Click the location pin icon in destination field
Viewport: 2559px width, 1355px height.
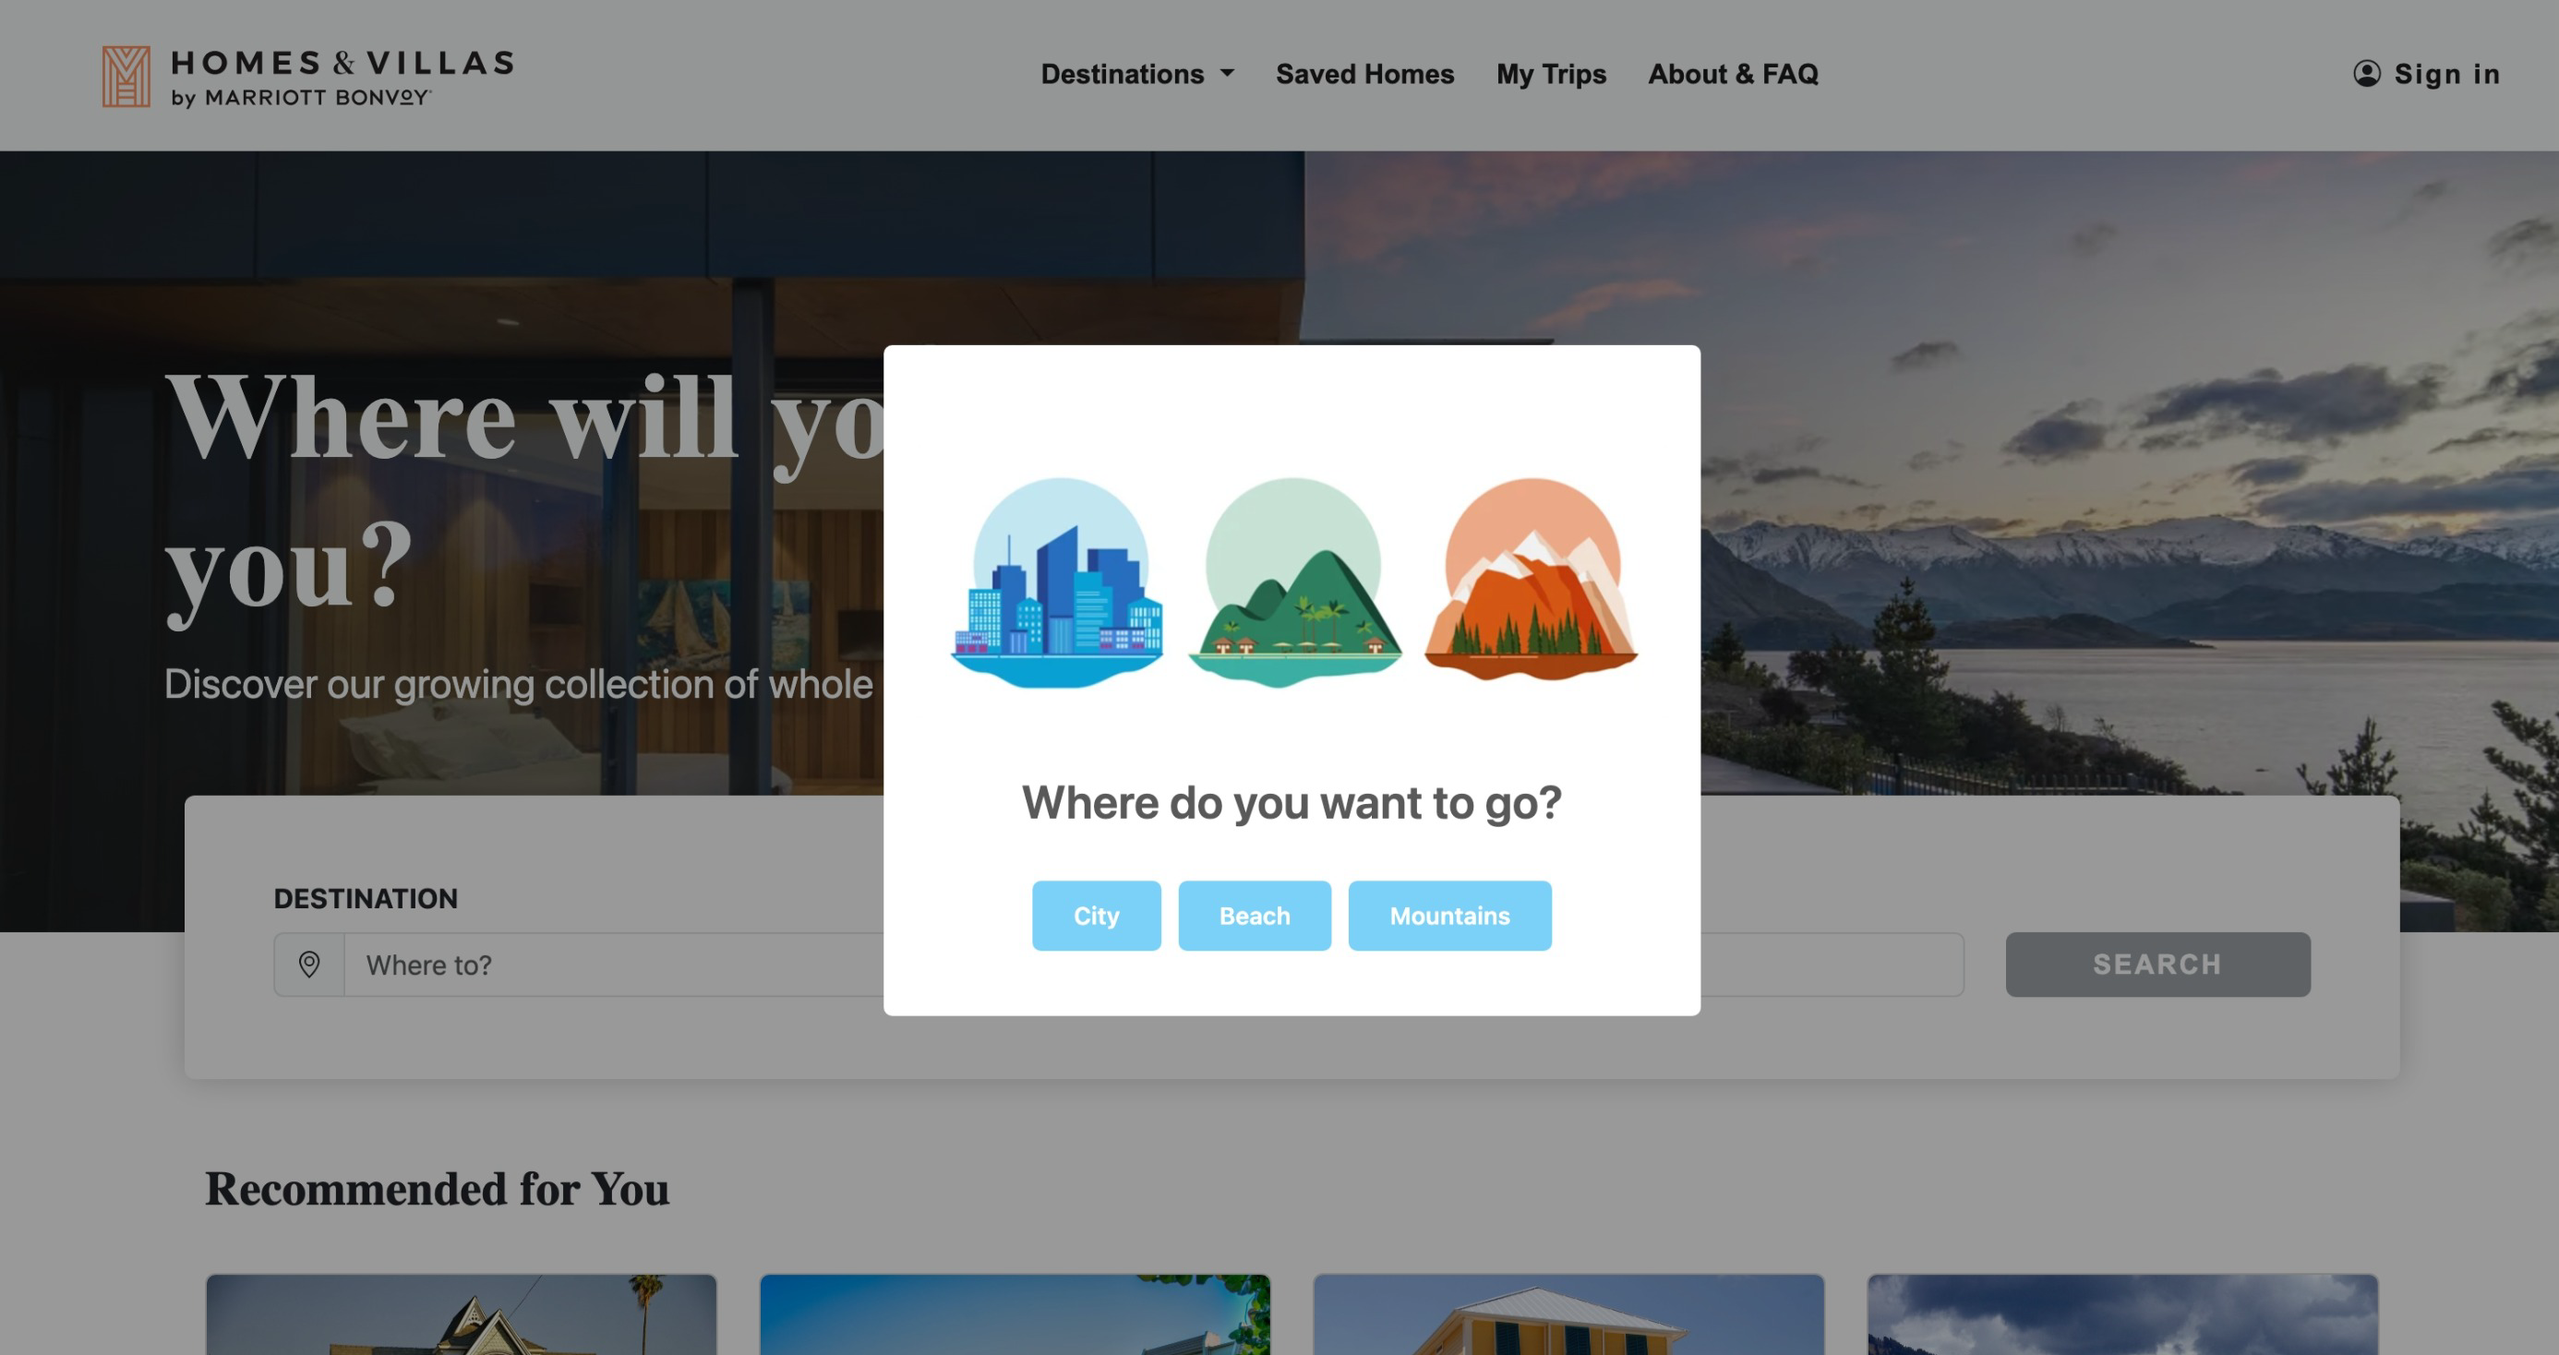point(309,964)
